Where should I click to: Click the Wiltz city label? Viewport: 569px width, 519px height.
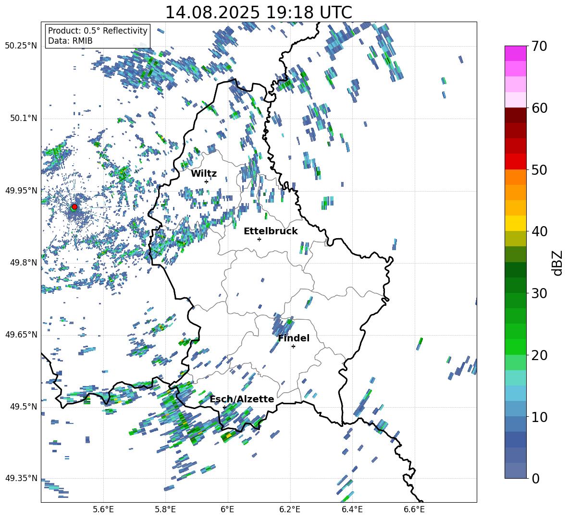[204, 174]
